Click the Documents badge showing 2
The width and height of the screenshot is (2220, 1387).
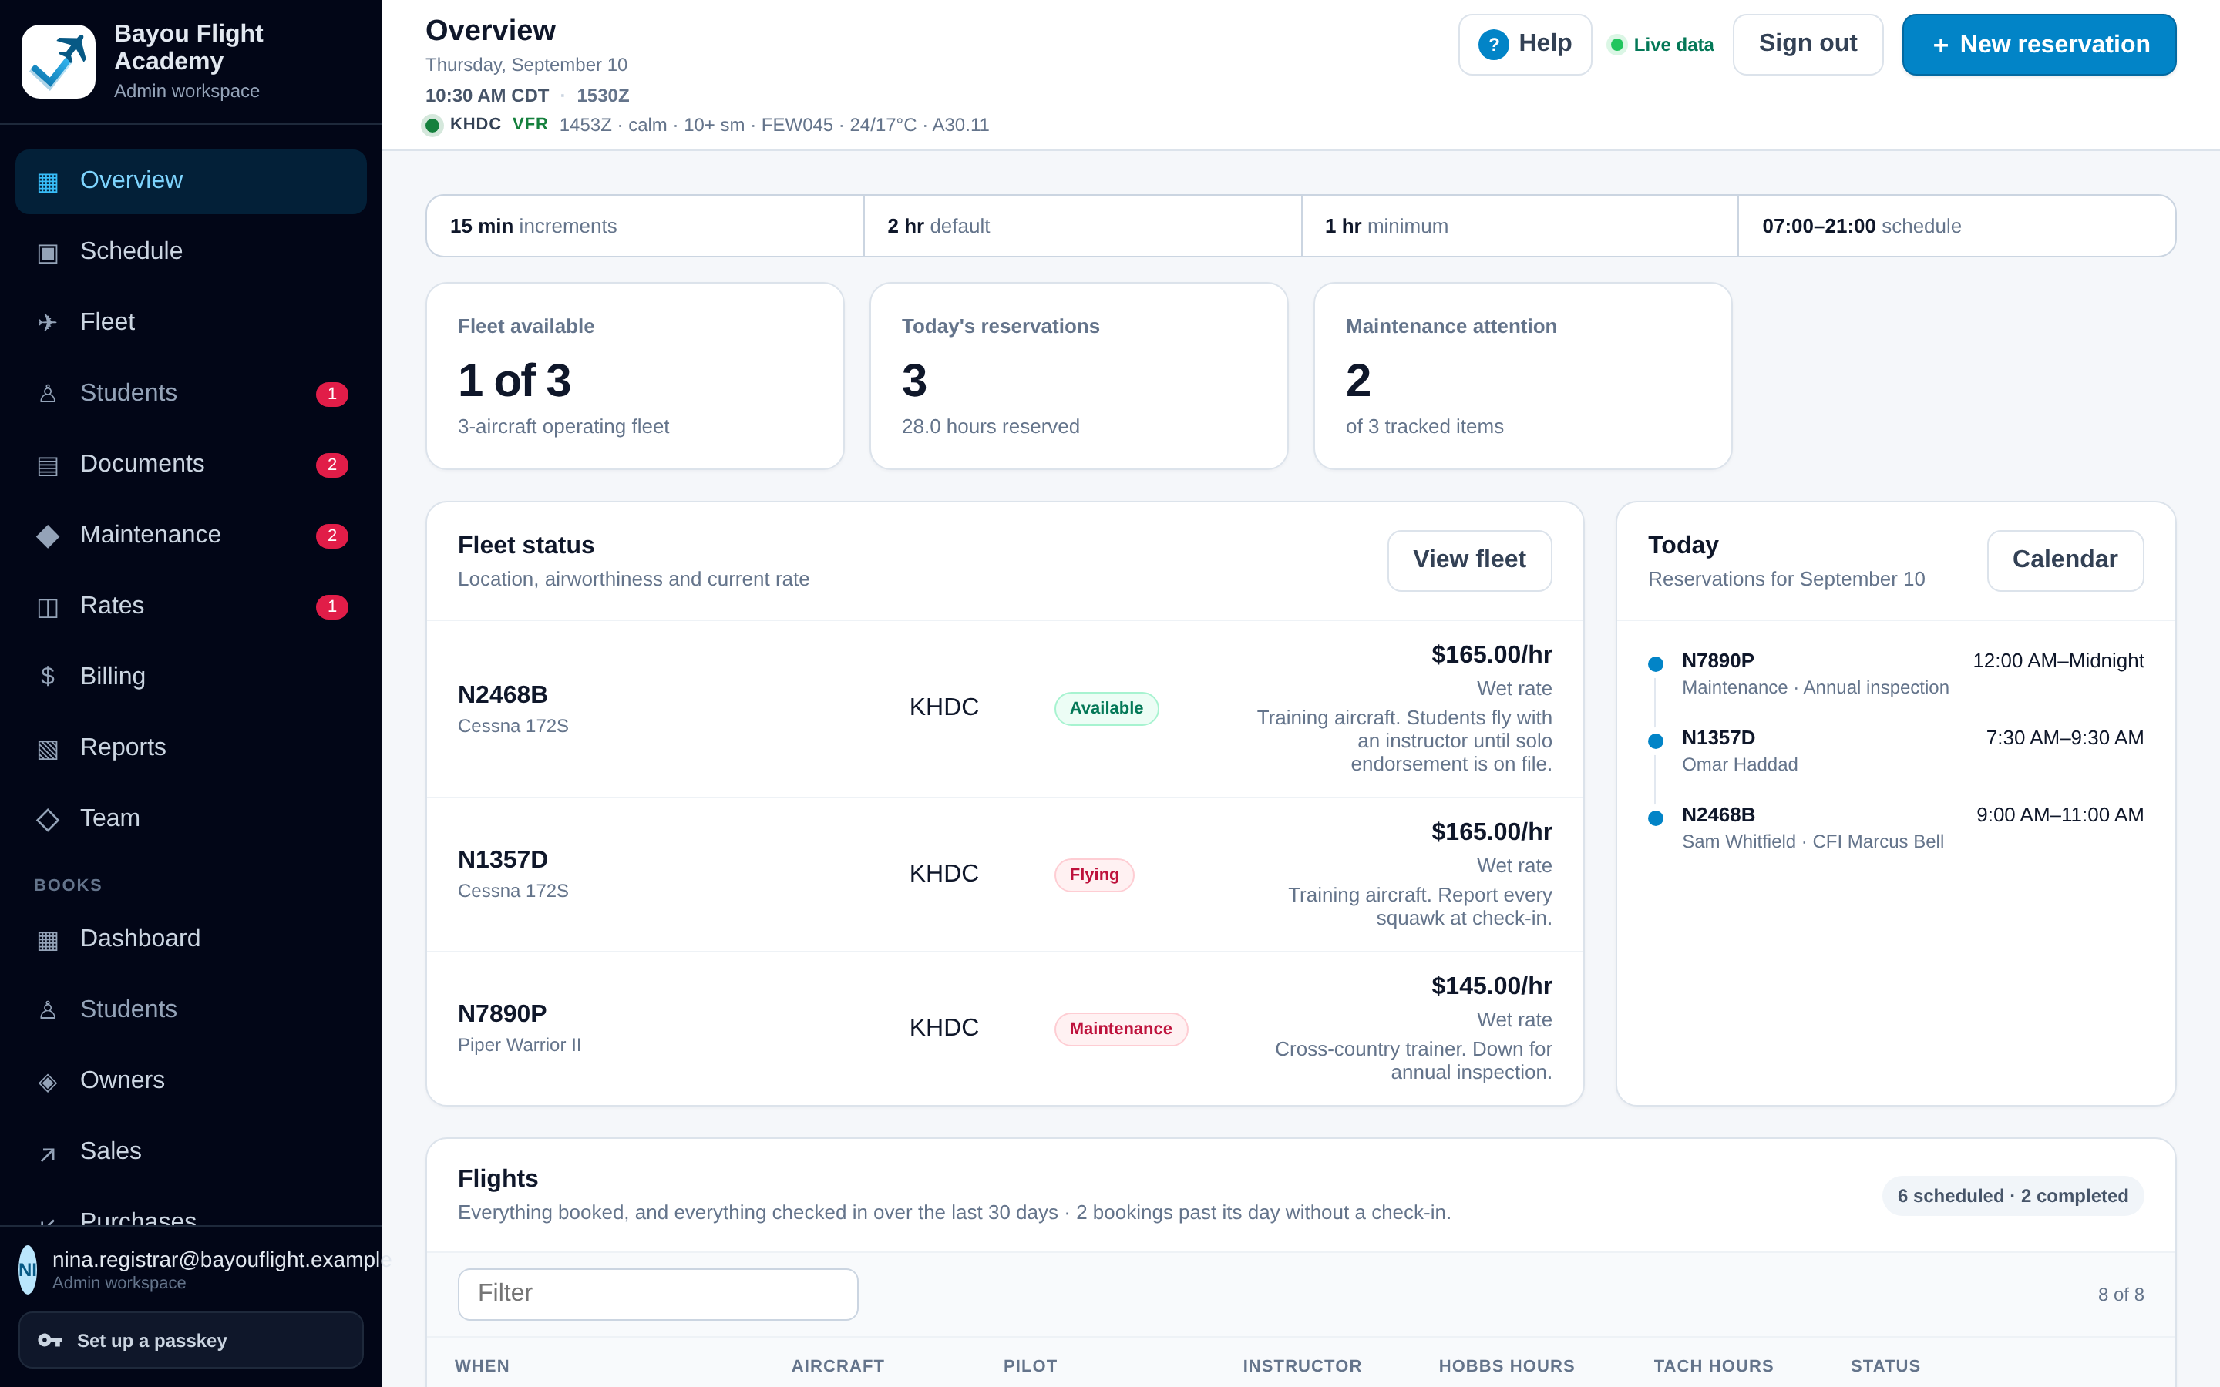tap(332, 465)
